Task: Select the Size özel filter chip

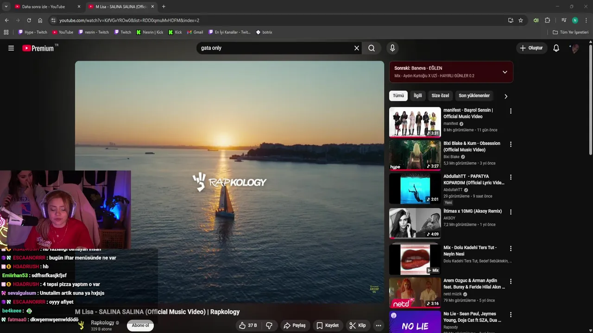Action: 440,96
